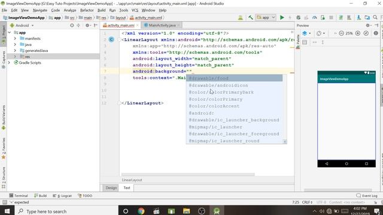Open the Orientation dropdown in preview
Viewport: 383px width, 215px height.
pyautogui.click(x=321, y=33)
